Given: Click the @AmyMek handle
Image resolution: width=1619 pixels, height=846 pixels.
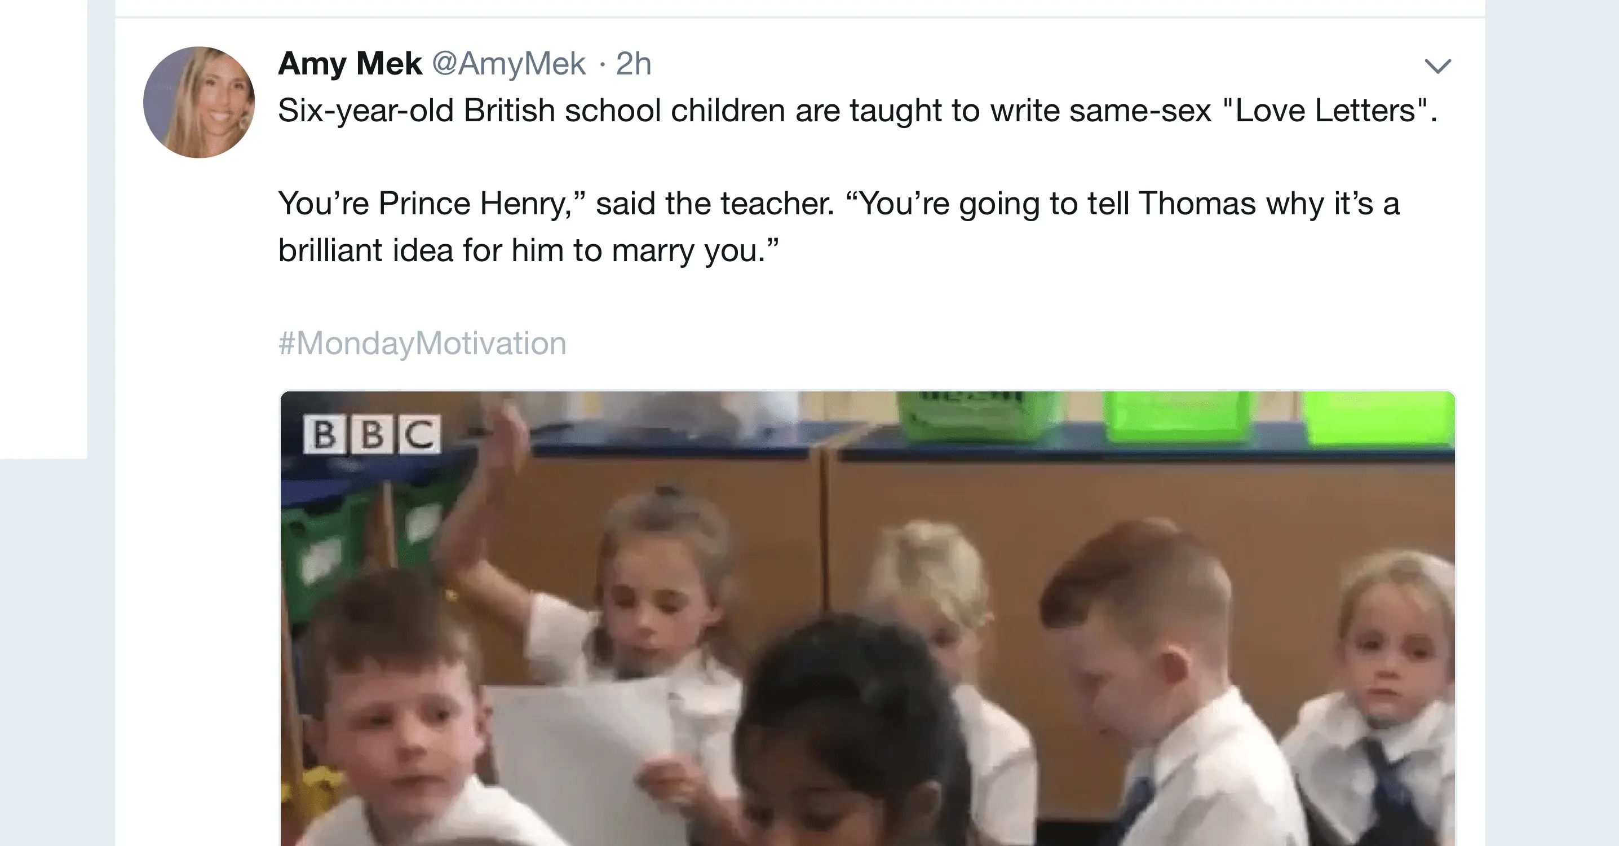Looking at the screenshot, I should pyautogui.click(x=508, y=64).
